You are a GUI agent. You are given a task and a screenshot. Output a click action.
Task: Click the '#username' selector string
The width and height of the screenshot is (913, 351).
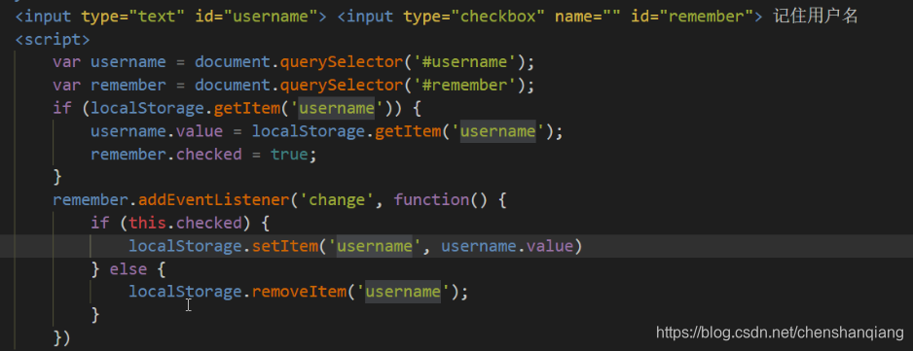tap(464, 61)
